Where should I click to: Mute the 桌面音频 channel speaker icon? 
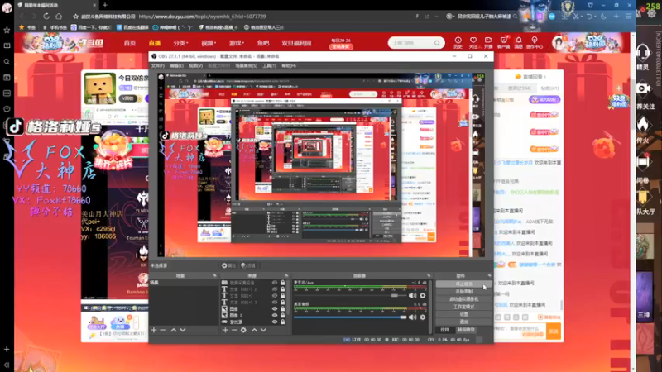[412, 317]
